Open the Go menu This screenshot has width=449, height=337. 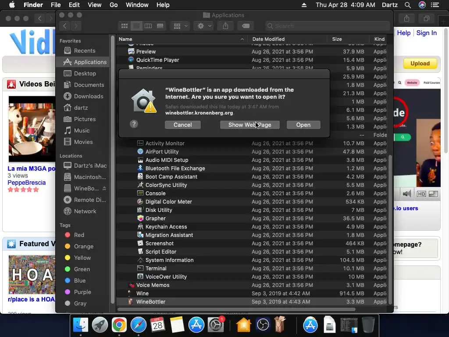click(114, 5)
